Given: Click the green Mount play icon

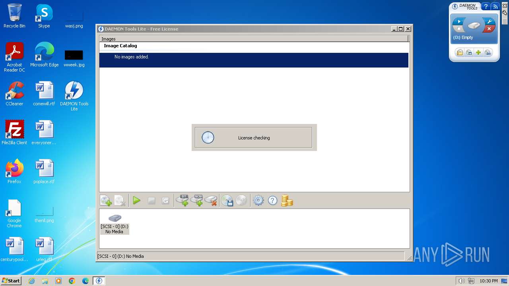Looking at the screenshot, I should [x=137, y=201].
